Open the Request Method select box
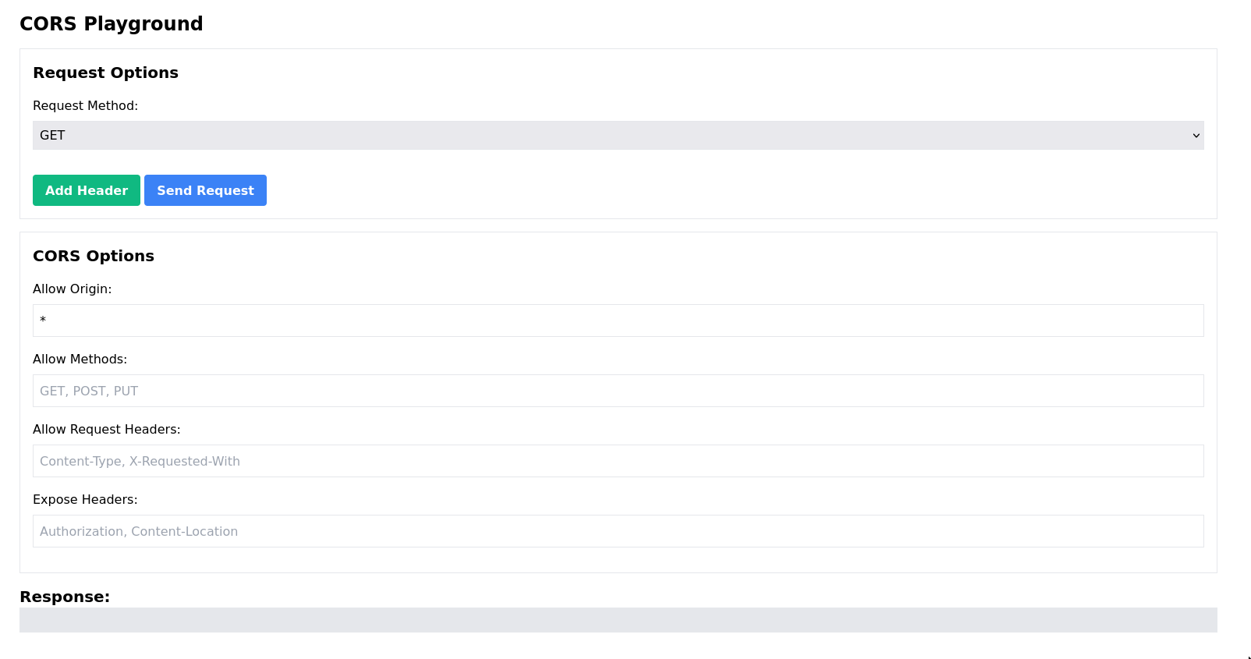This screenshot has height=659, width=1251. (x=618, y=135)
